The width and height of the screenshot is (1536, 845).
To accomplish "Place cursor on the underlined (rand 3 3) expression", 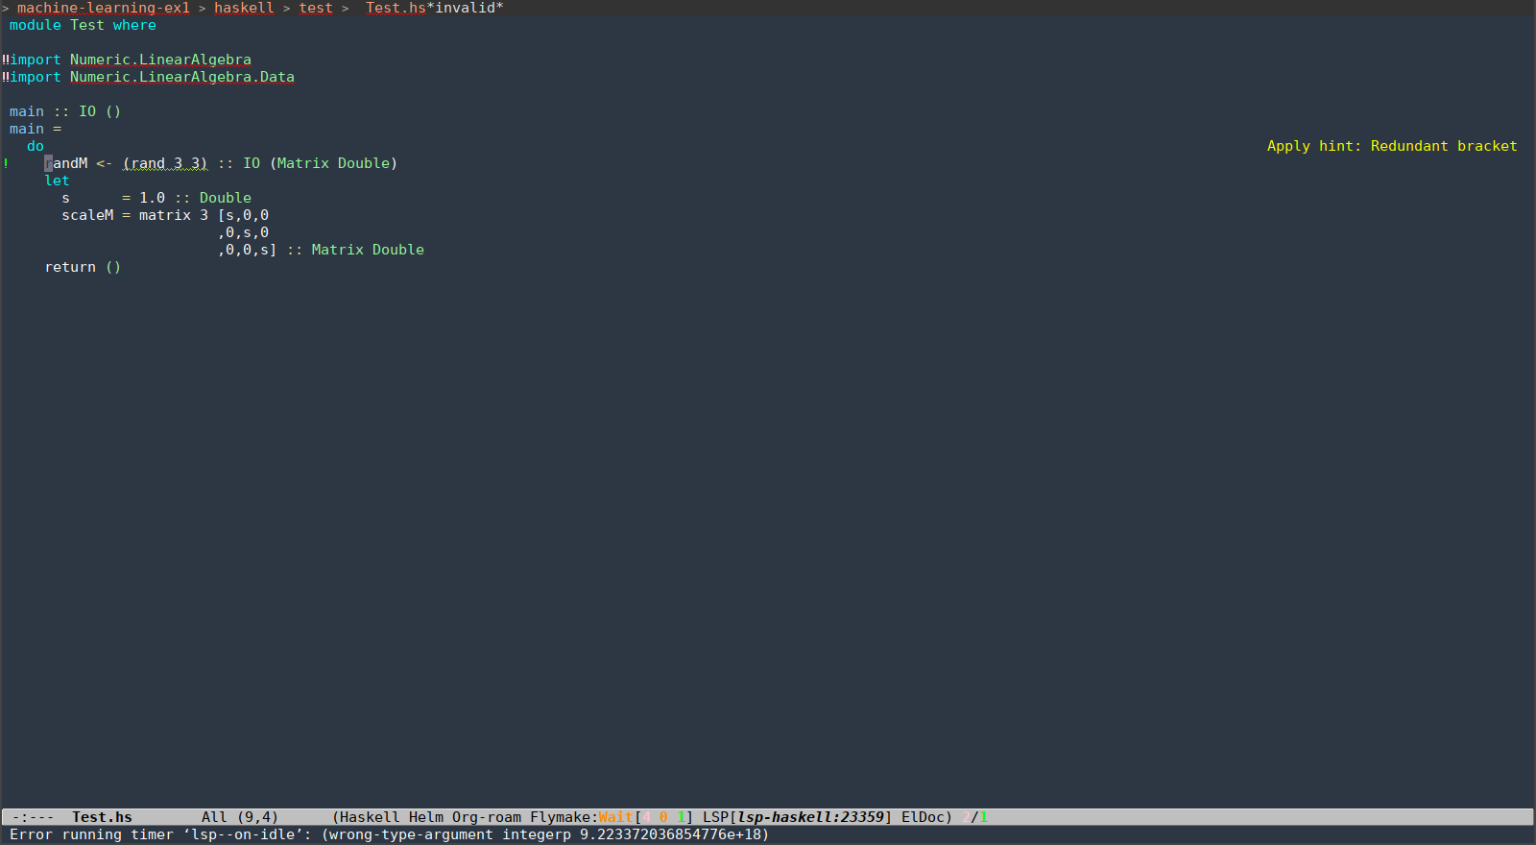I will 165,163.
